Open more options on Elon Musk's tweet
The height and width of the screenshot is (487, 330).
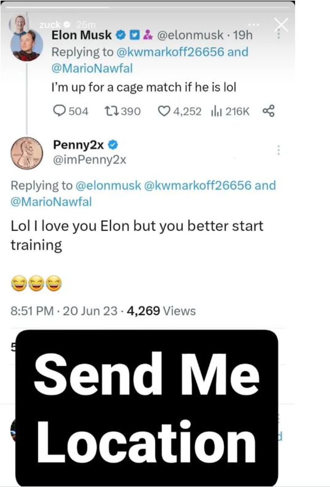pos(278,34)
